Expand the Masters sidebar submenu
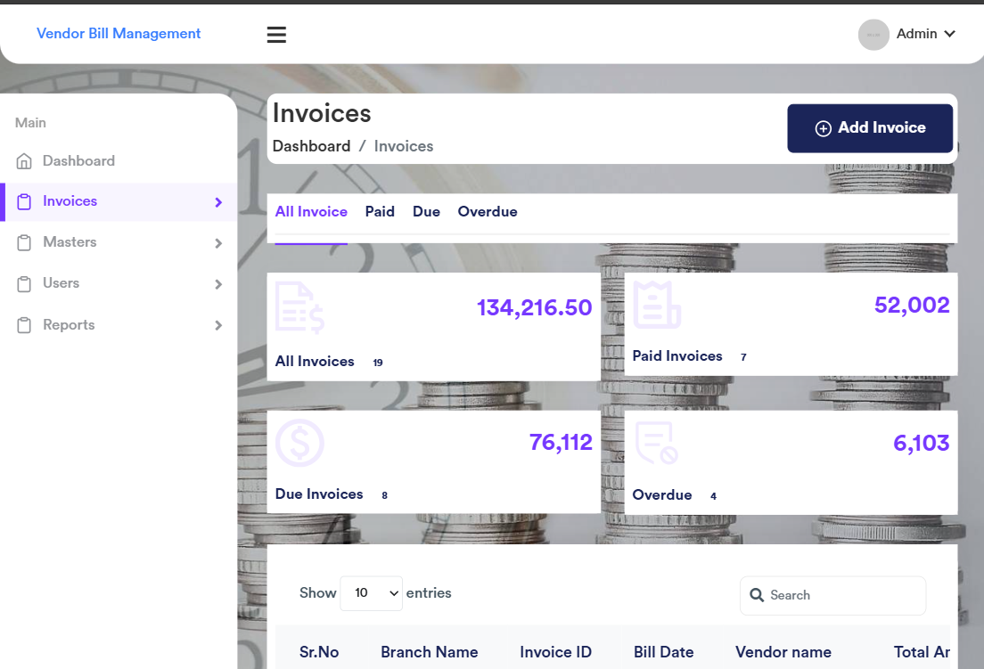This screenshot has width=984, height=669. [218, 243]
